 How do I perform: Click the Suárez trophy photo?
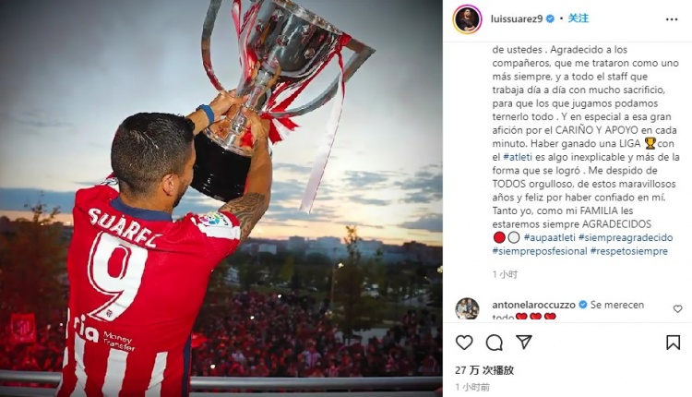click(x=221, y=198)
